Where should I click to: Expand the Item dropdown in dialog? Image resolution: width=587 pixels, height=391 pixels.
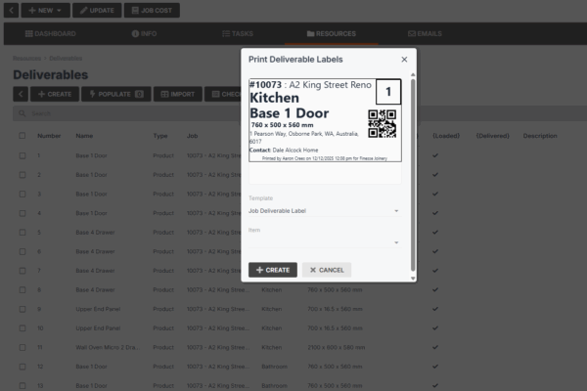pyautogui.click(x=324, y=242)
